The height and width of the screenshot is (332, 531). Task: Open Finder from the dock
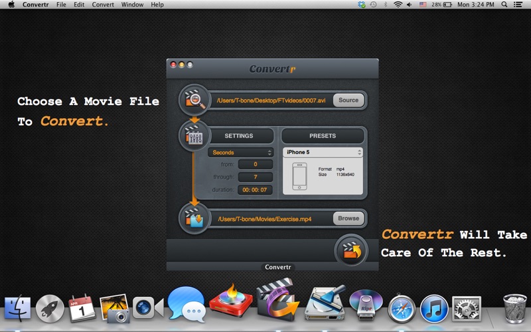[18, 307]
